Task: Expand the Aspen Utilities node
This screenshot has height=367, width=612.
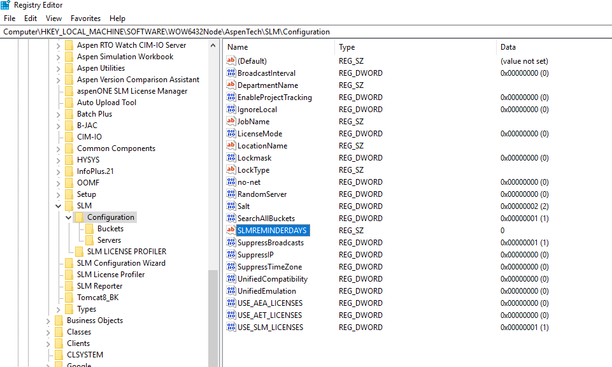Action: pyautogui.click(x=58, y=68)
